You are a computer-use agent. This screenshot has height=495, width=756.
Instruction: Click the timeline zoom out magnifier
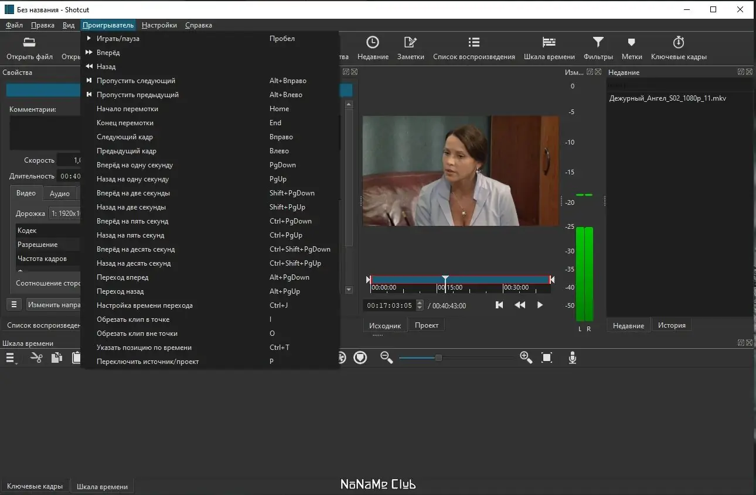386,357
